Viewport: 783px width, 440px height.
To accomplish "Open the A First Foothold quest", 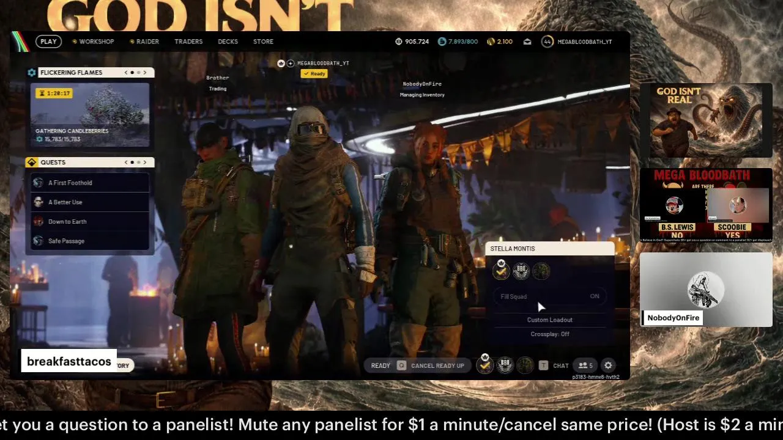I will [x=89, y=183].
